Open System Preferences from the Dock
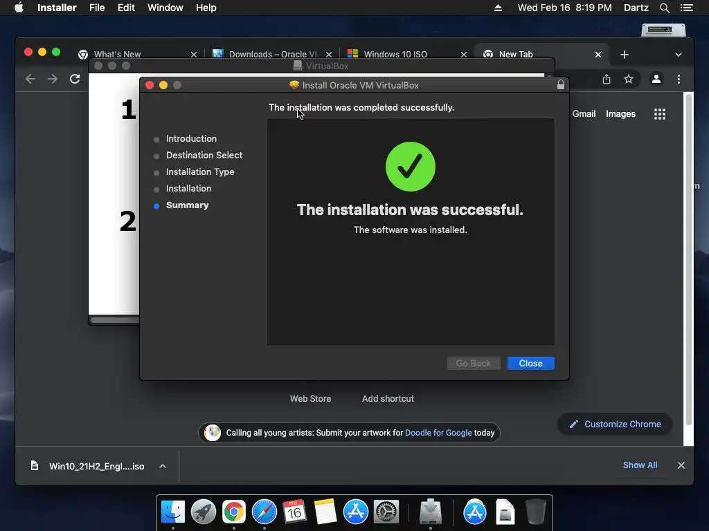709x531 pixels. tap(386, 512)
